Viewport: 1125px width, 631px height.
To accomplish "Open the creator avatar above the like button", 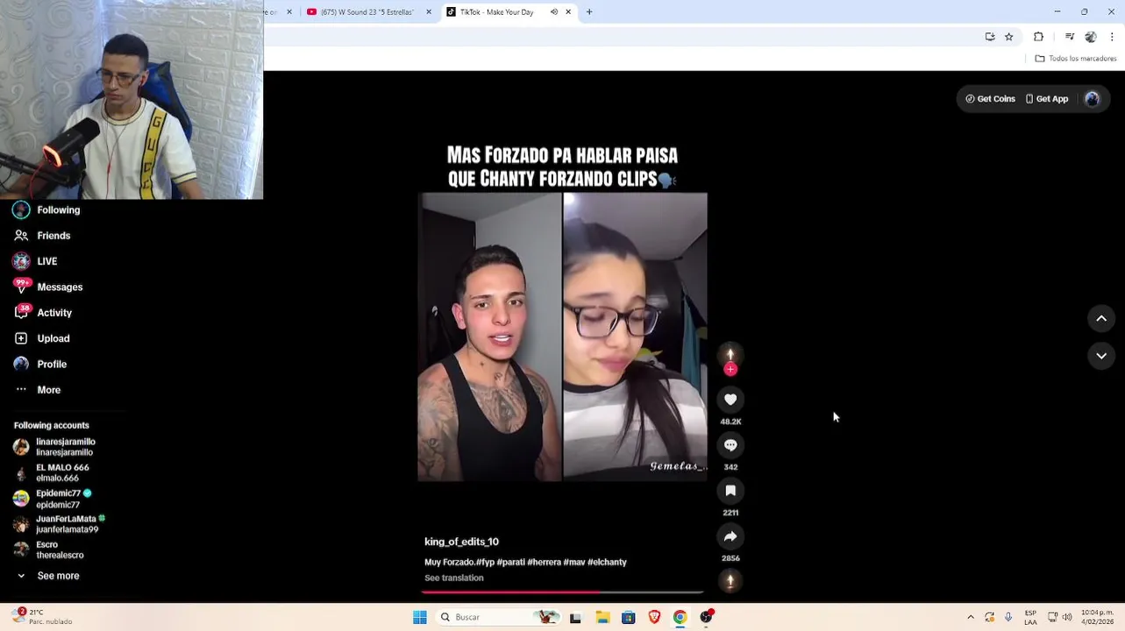I will [x=730, y=354].
